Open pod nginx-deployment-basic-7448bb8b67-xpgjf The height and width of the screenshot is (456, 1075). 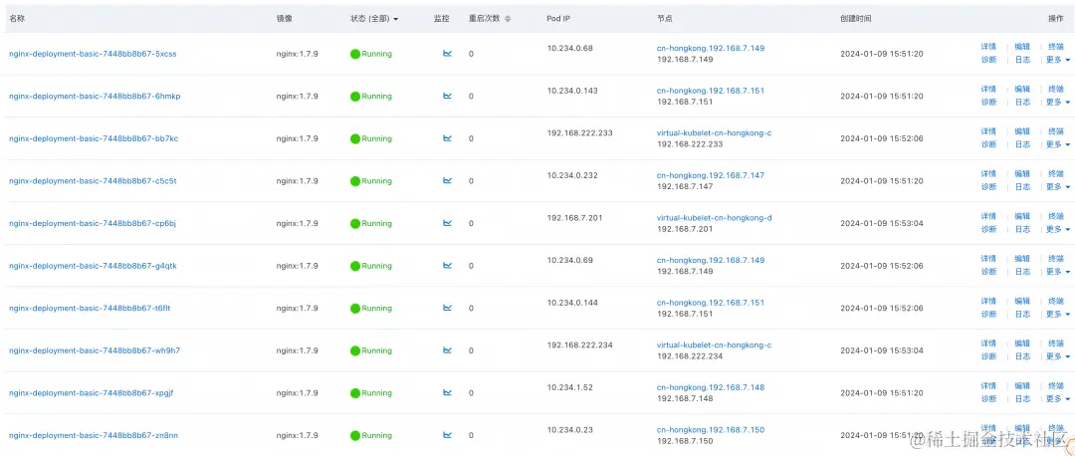92,393
